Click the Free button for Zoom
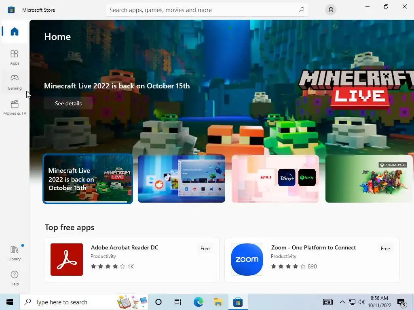The image size is (414, 310). (385, 249)
